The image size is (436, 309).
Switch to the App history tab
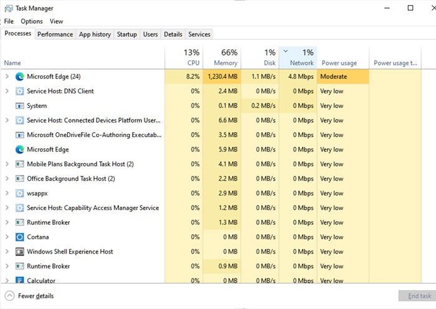click(95, 34)
